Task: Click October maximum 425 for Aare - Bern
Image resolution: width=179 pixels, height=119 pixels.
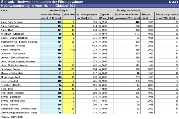Action: click(137, 22)
